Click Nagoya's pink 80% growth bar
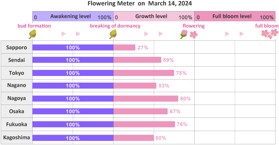This screenshot has width=279, height=145. click(145, 99)
